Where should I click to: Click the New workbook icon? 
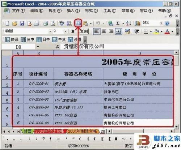(x=7, y=23)
